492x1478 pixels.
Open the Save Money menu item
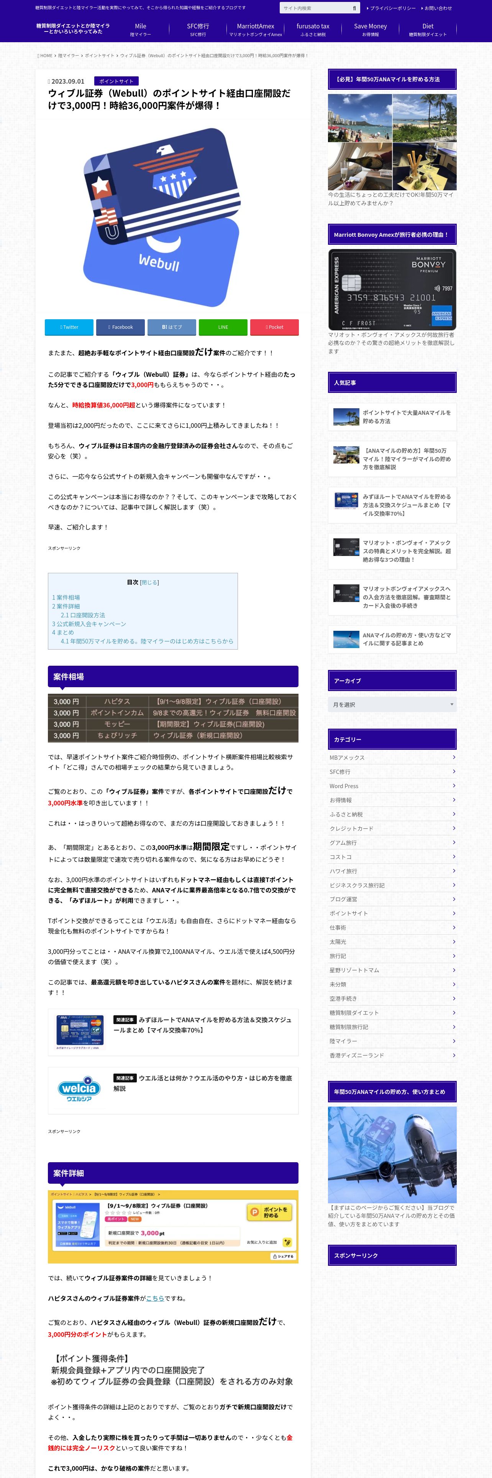(371, 30)
